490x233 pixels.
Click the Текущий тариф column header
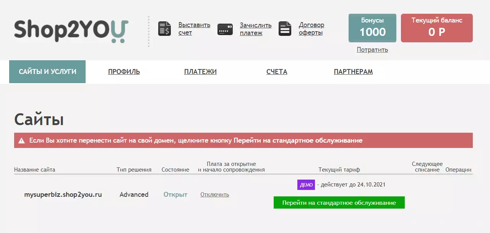(339, 170)
